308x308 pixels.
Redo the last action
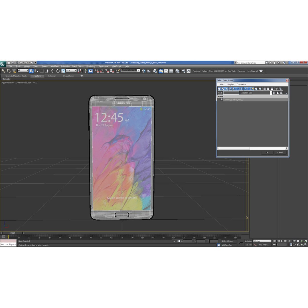[x=26, y=63]
